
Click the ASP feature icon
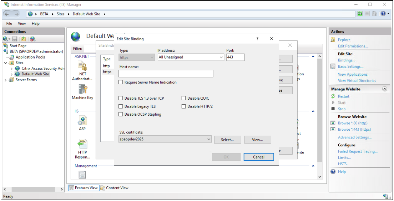[82, 121]
